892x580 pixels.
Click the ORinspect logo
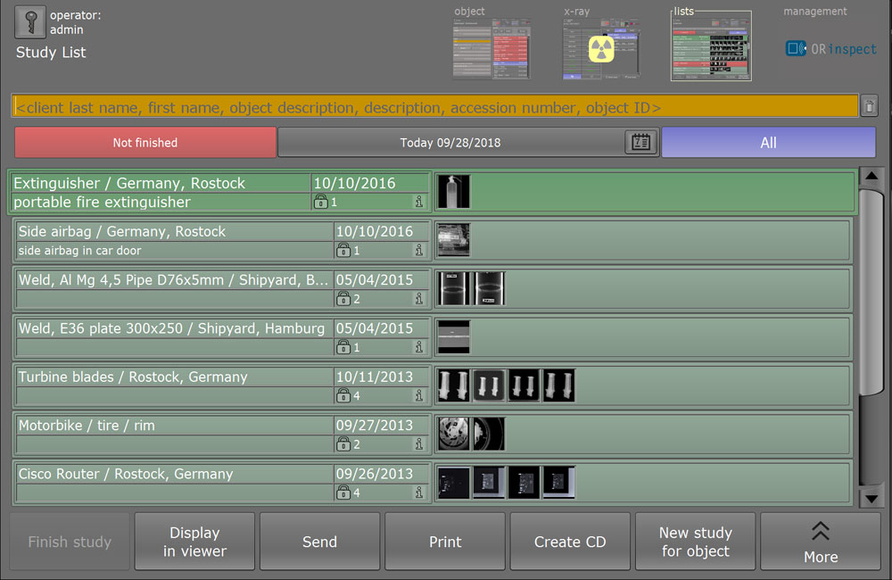(831, 49)
